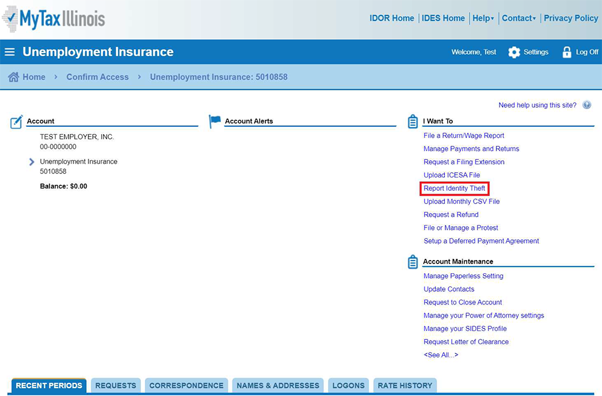Open the Rate History tab
The height and width of the screenshot is (396, 602).
pos(405,386)
